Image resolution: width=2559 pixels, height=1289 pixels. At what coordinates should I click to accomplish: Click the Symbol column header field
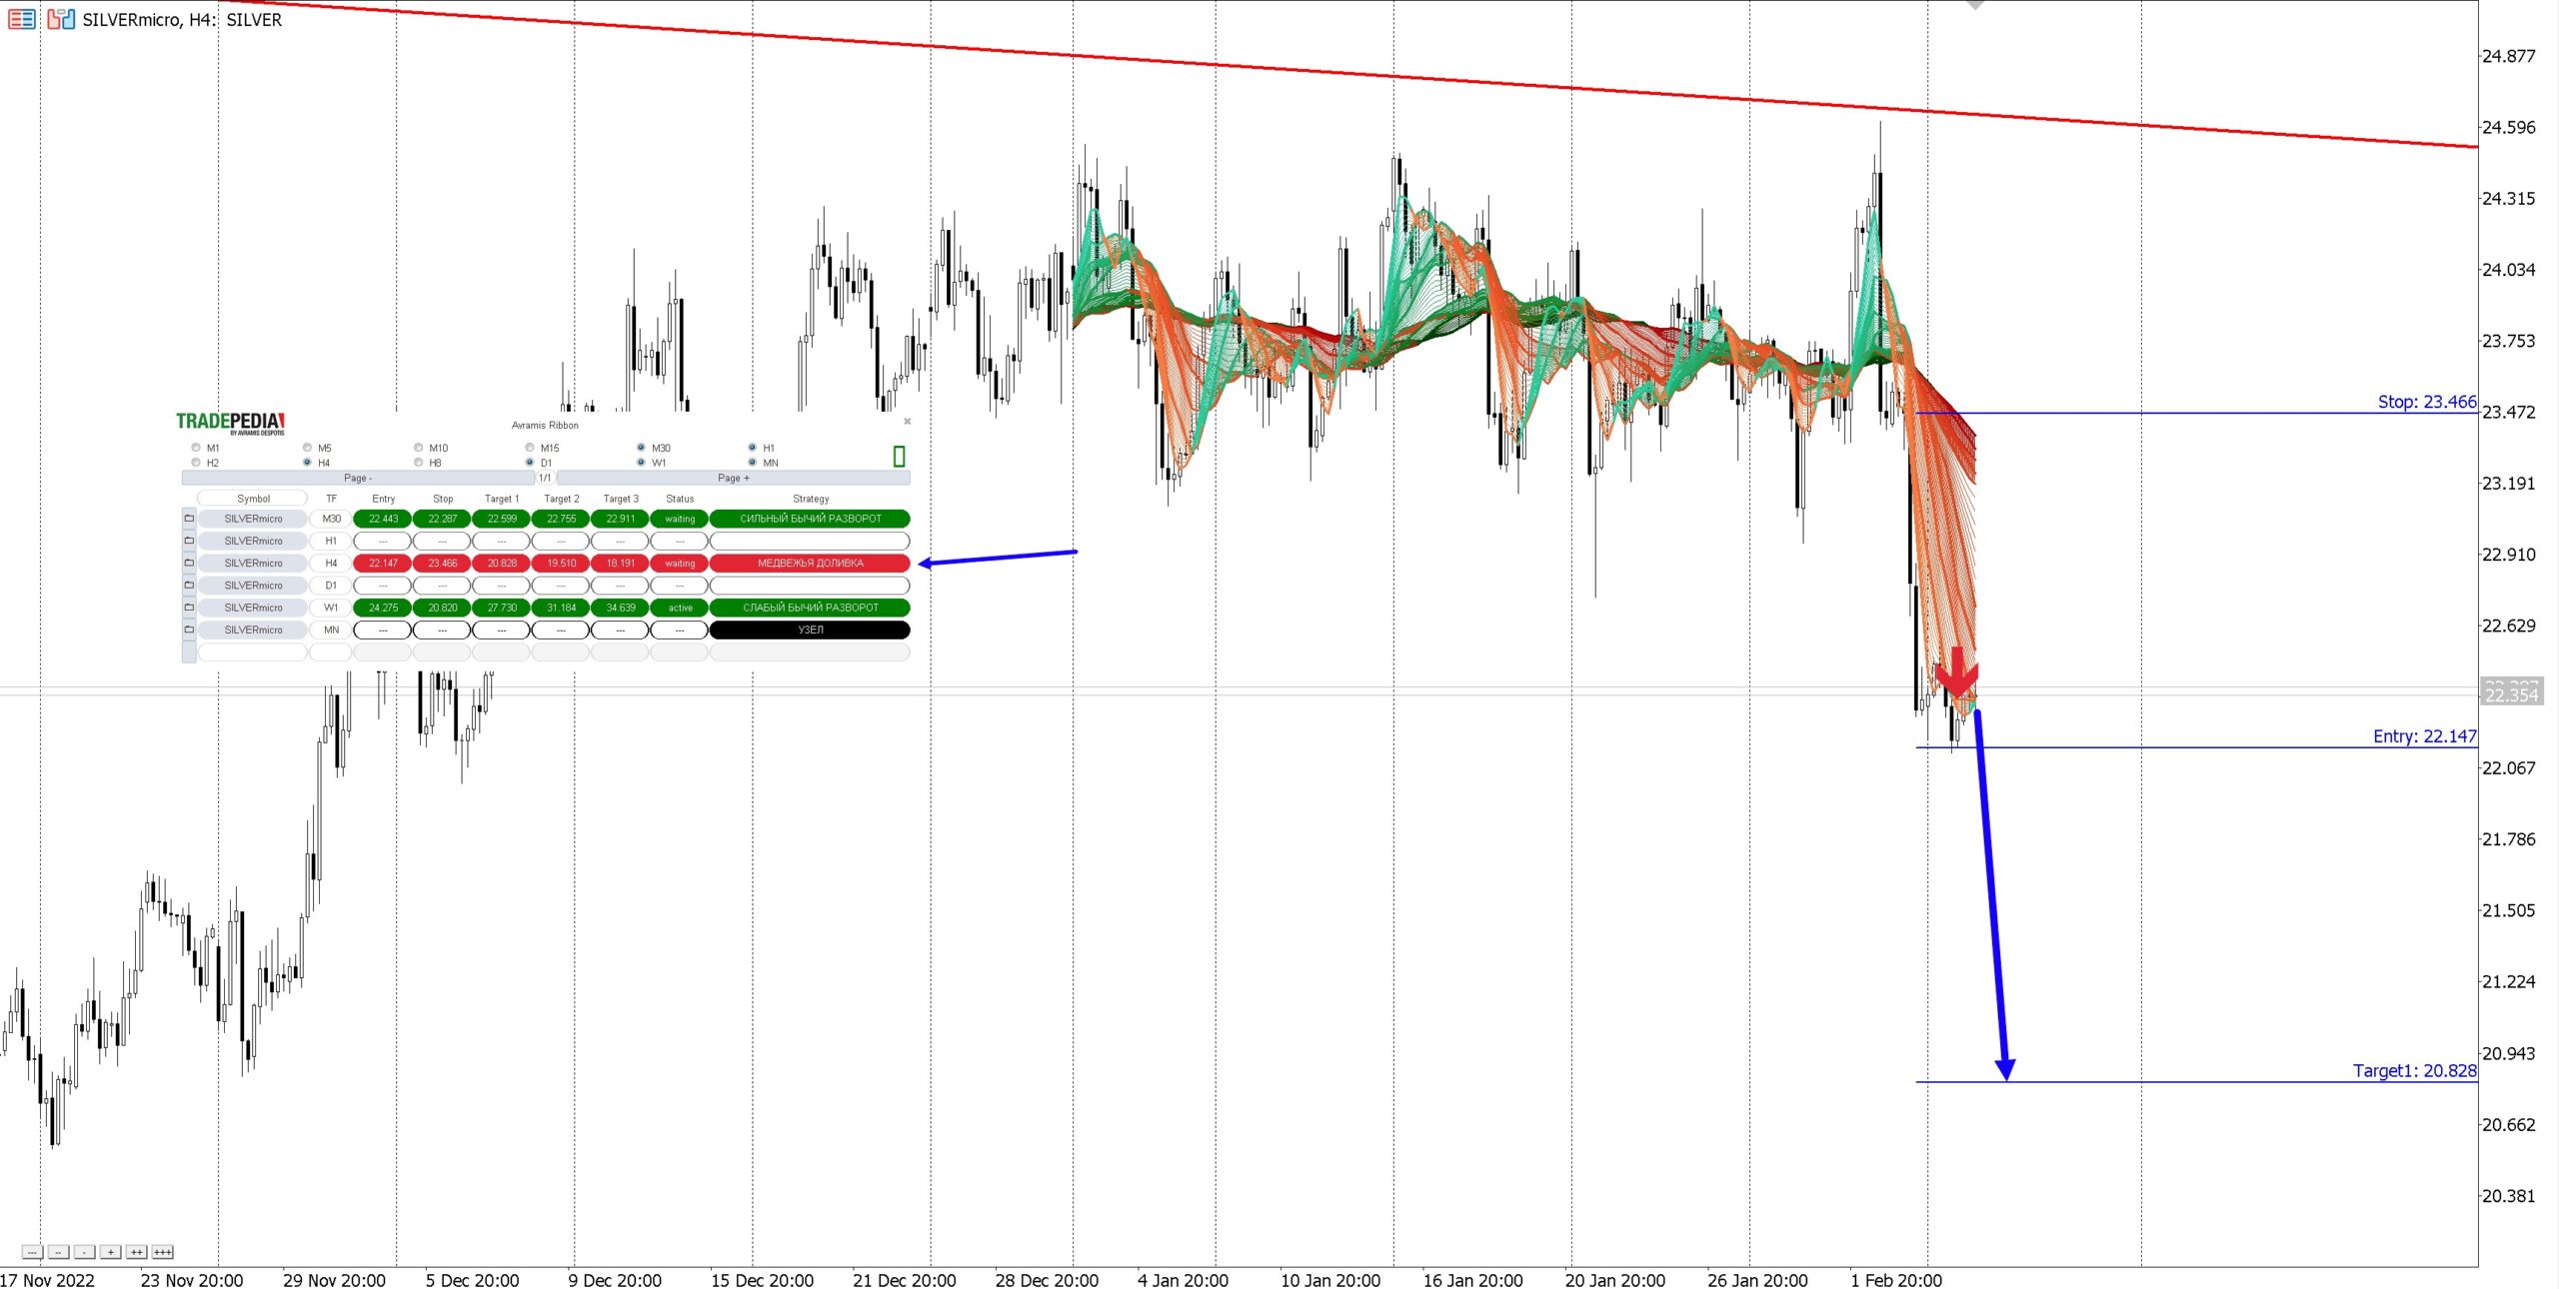coord(253,499)
